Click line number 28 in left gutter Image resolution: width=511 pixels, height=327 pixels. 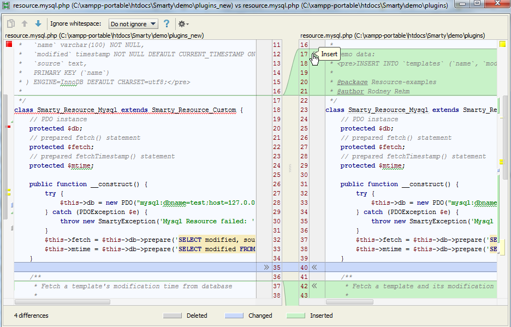[277, 203]
